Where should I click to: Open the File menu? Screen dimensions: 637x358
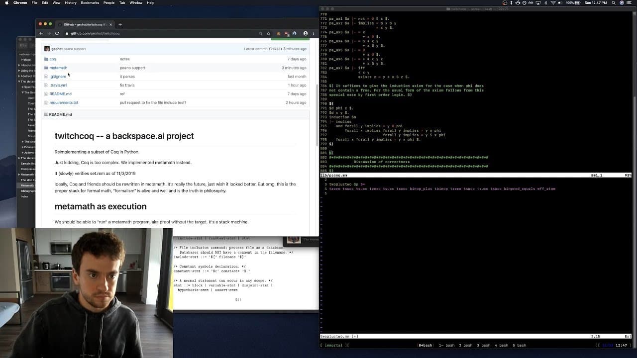coord(34,3)
